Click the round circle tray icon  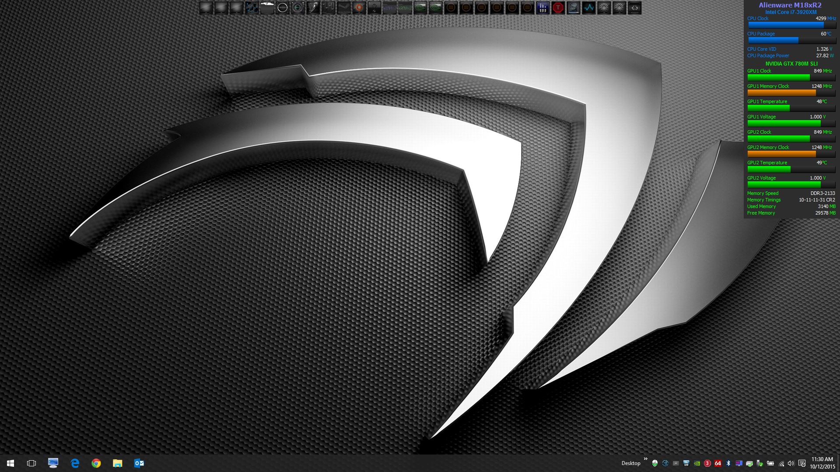(665, 463)
